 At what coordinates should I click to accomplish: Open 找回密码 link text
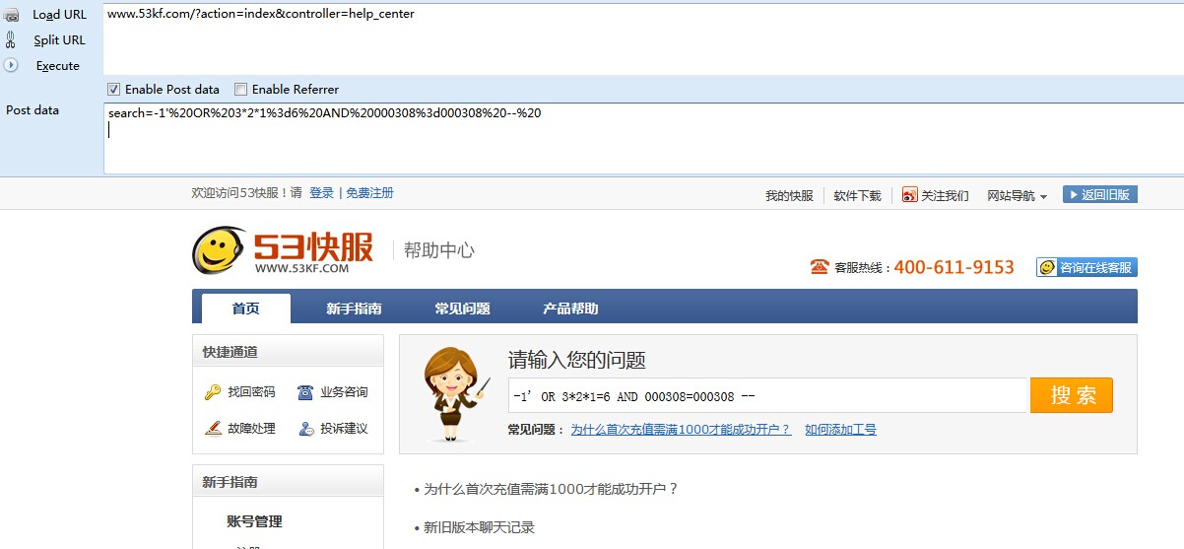[x=251, y=392]
